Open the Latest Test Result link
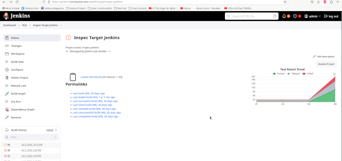The height and width of the screenshot is (161, 342). point(91,77)
